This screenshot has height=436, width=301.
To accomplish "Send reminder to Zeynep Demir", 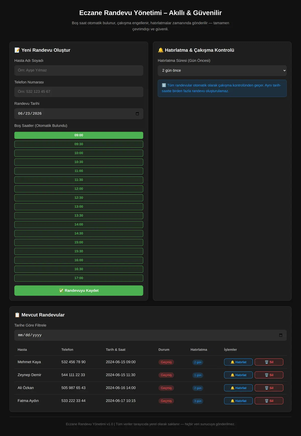I will 238,375.
